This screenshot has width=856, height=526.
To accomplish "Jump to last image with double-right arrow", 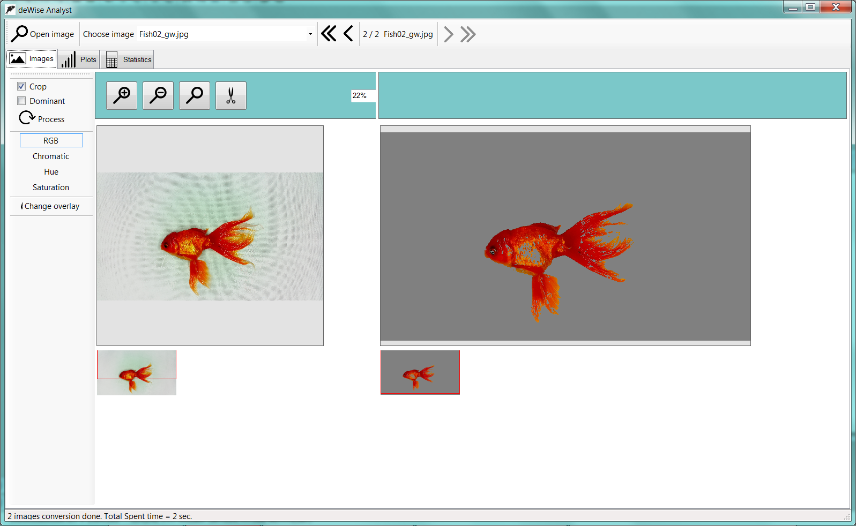I will pos(468,34).
